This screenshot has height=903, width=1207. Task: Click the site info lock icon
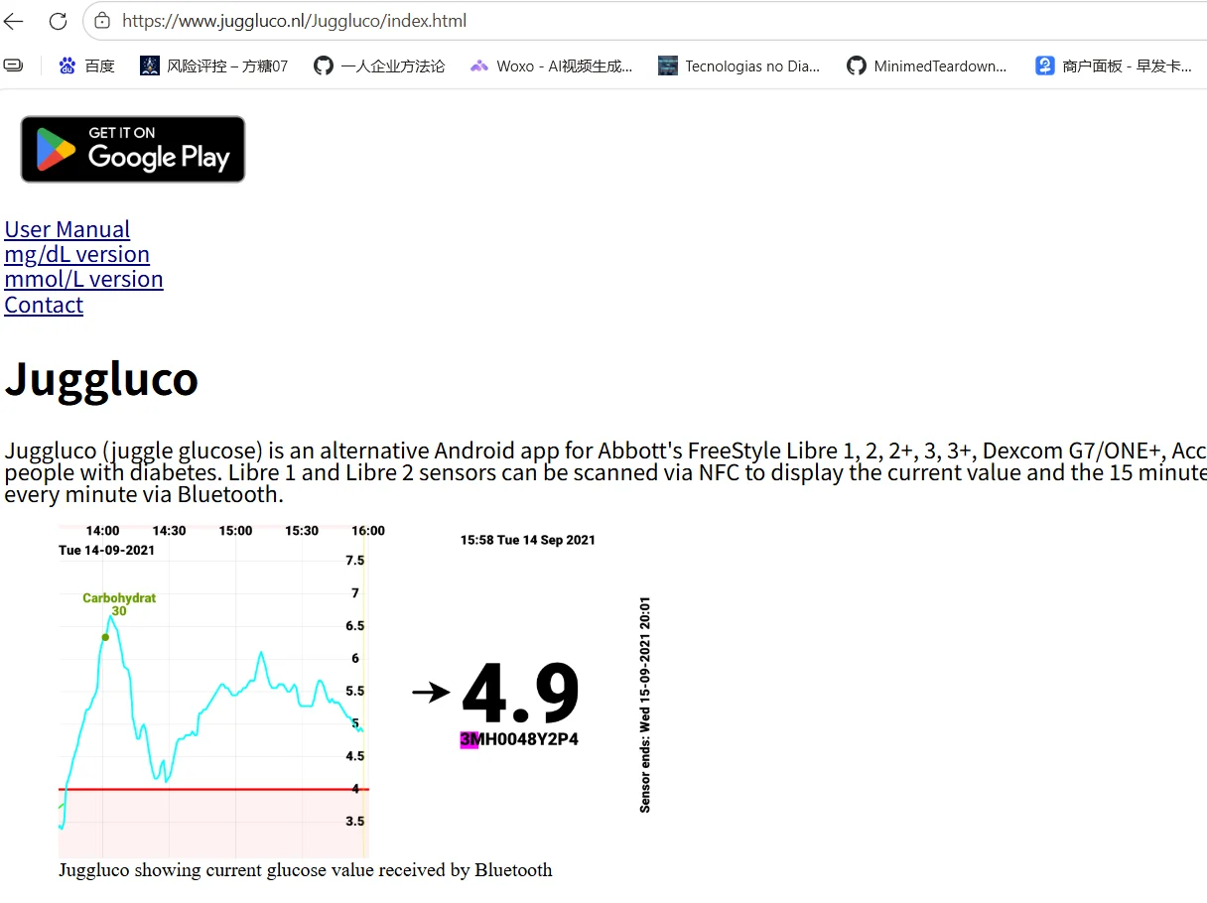[x=102, y=21]
